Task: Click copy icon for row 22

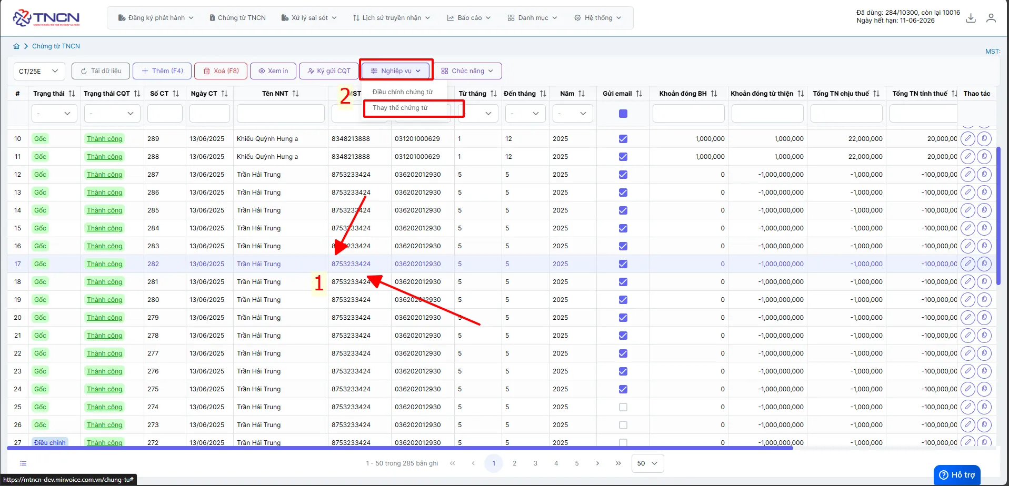Action: pyautogui.click(x=984, y=353)
